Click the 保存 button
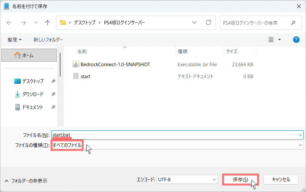The image size is (306, 192). click(240, 179)
